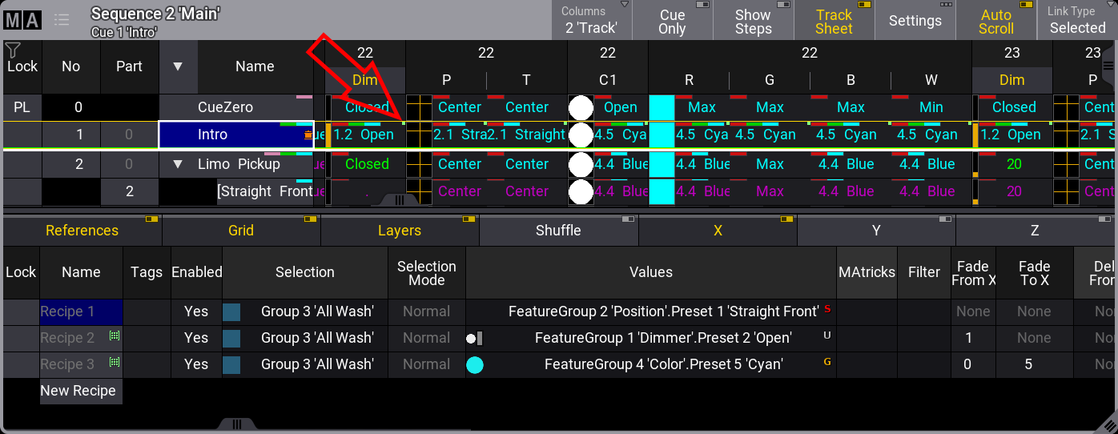
Task: Select the Layers tab
Action: (399, 231)
